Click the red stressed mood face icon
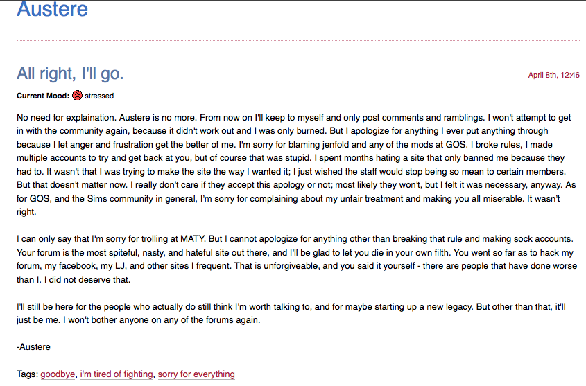Viewport: 586px width, 386px height. [77, 96]
